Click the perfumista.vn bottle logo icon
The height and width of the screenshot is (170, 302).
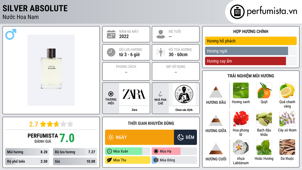click(237, 12)
